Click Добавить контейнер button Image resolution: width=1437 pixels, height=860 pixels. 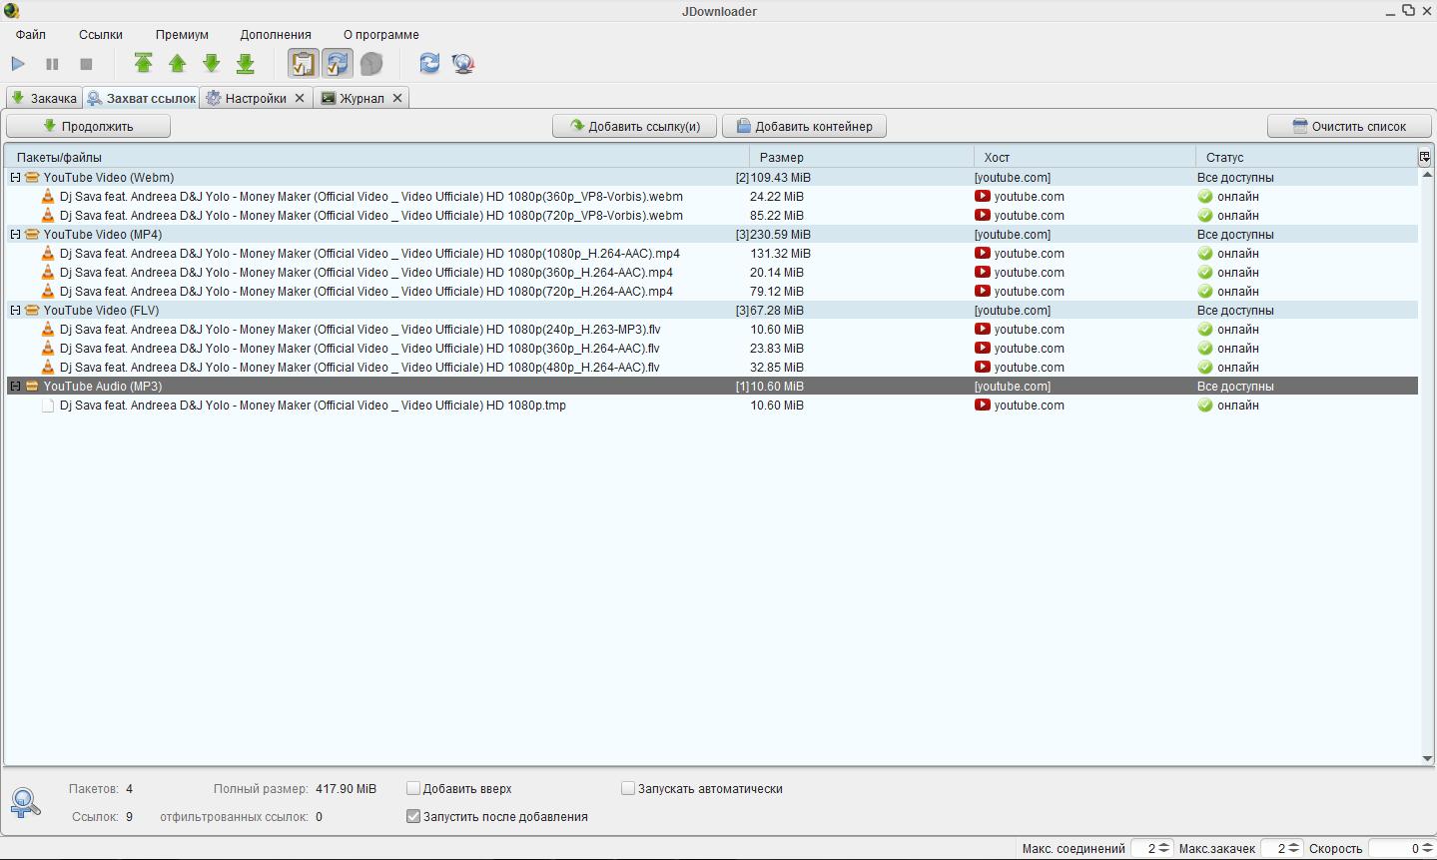[x=804, y=126]
